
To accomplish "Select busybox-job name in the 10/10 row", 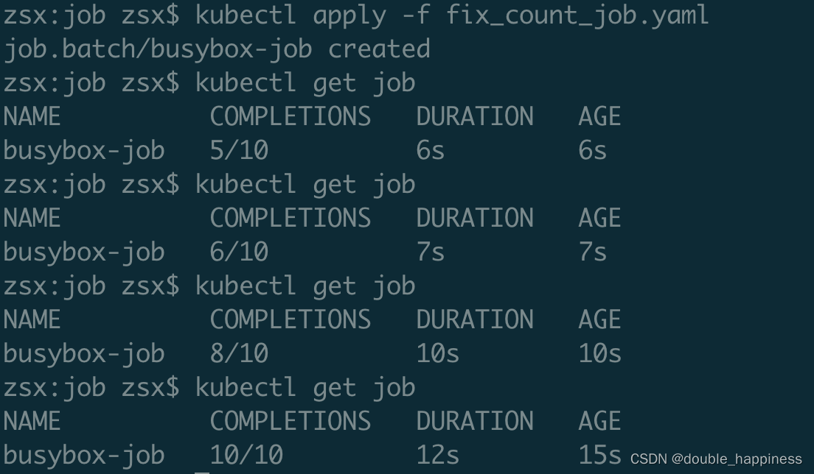I will [x=84, y=455].
